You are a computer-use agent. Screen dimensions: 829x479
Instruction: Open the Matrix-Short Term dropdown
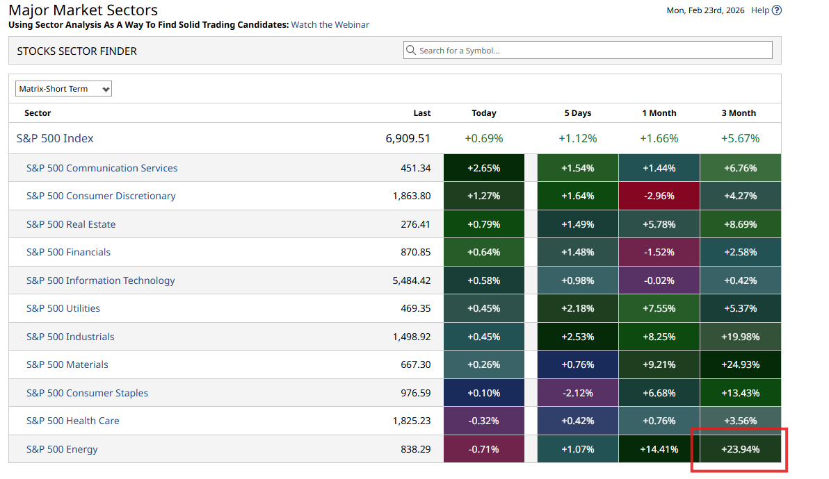(x=63, y=89)
